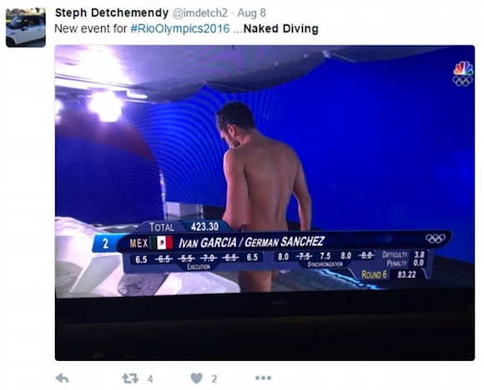
Task: Follow the #RioOlympics2016 hashtag
Action: coord(180,28)
